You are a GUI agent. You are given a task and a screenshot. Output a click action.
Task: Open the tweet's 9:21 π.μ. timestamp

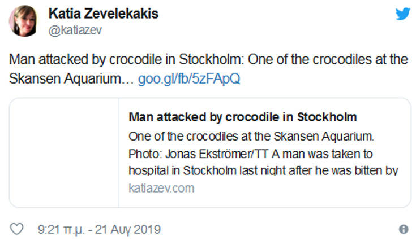[x=59, y=230]
